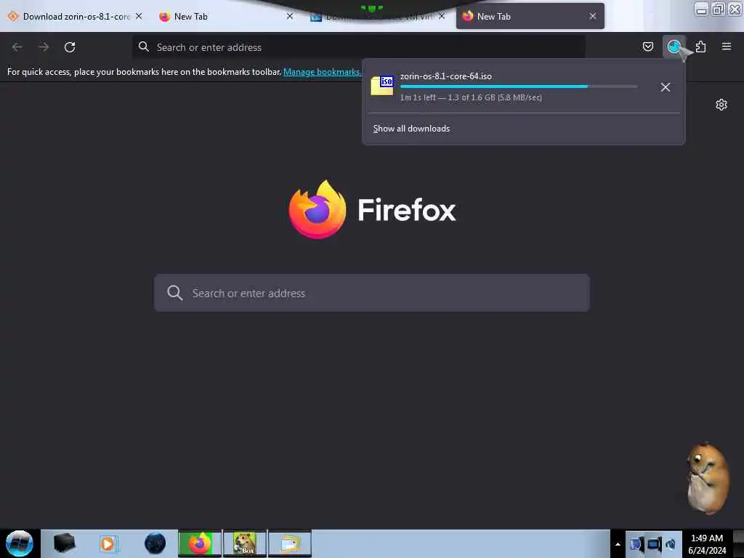Click the Firefox logo on New Tab

[x=318, y=209]
